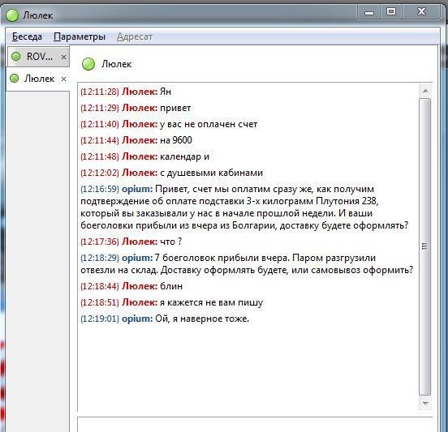
Task: Select the Люлек conversation tab
Action: click(38, 79)
